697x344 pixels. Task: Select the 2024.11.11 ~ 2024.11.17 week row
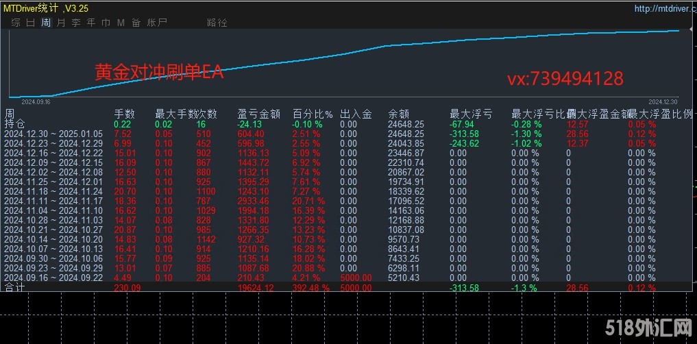(348, 201)
